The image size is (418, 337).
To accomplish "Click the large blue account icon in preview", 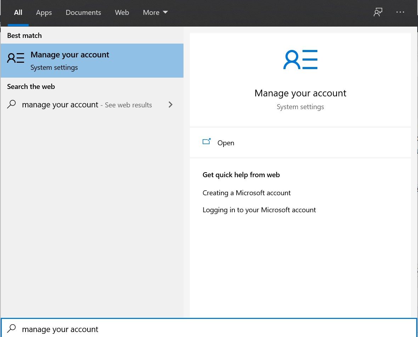I will [300, 60].
